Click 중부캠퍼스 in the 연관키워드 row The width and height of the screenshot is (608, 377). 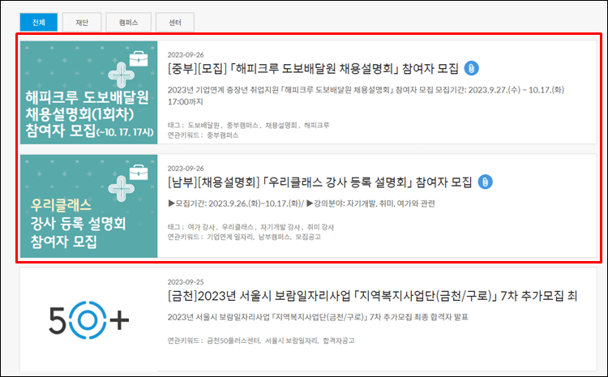tap(223, 135)
